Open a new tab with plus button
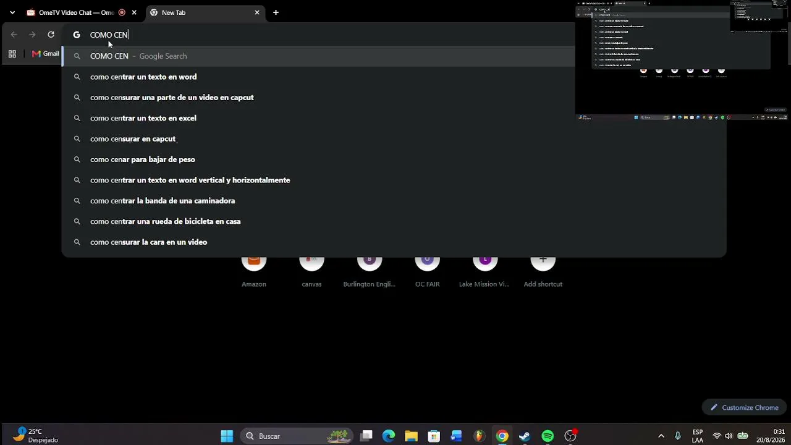Screen dimensions: 791x445 coord(276,12)
